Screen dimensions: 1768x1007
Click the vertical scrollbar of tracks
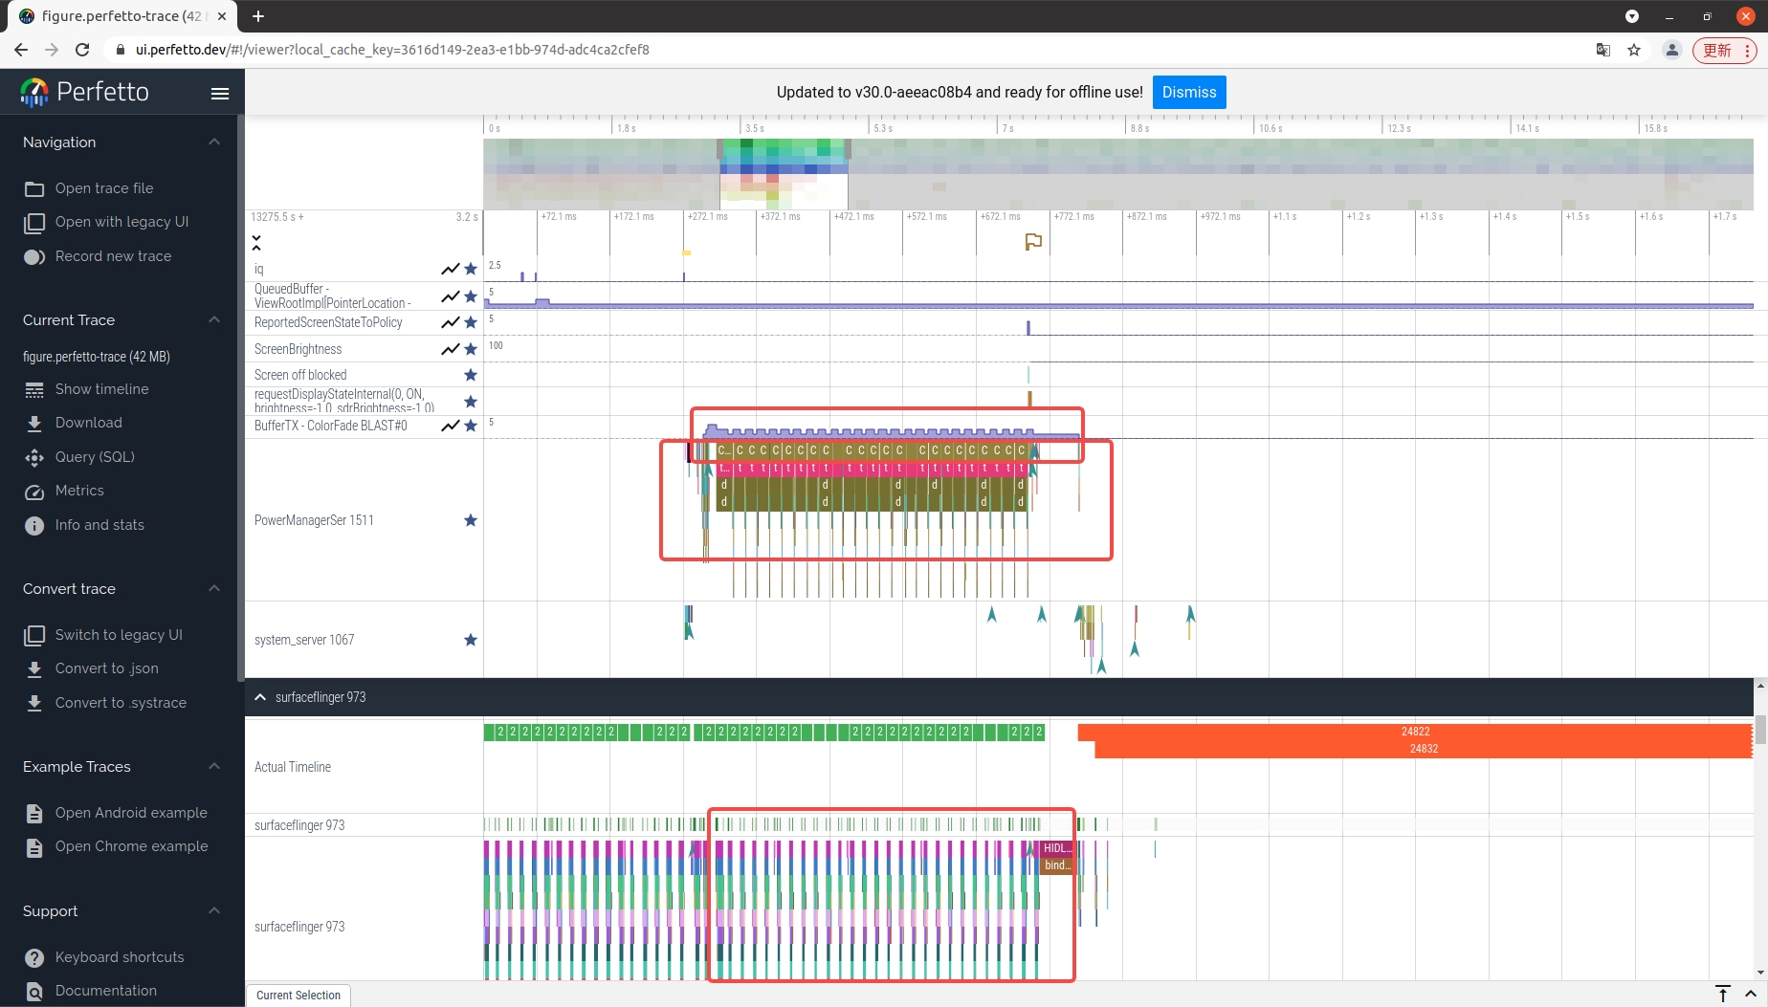click(1760, 731)
